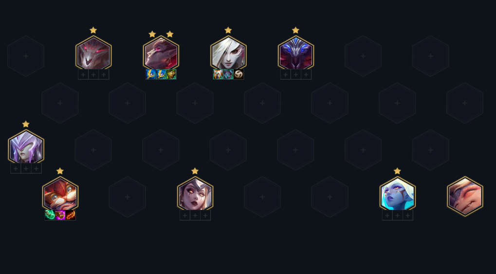
Task: Click the pale golden-eyed woman champion portrait
Action: [x=195, y=194]
